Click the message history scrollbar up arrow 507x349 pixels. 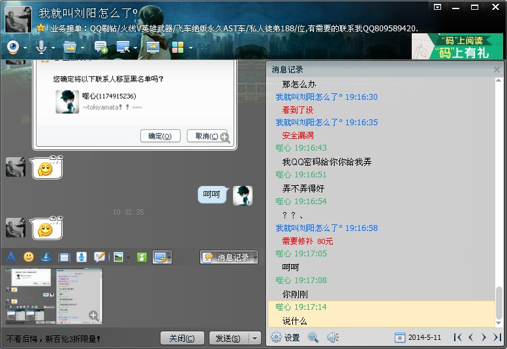click(x=499, y=80)
